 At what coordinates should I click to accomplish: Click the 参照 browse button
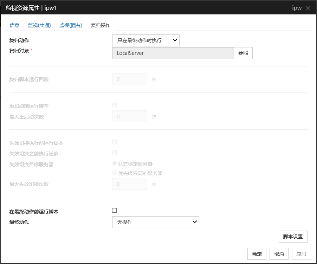pyautogui.click(x=243, y=53)
